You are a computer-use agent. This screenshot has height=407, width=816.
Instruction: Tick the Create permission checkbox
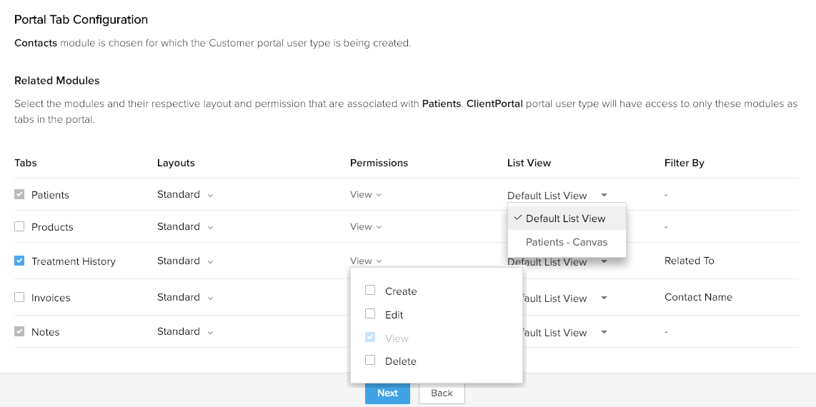tap(370, 291)
